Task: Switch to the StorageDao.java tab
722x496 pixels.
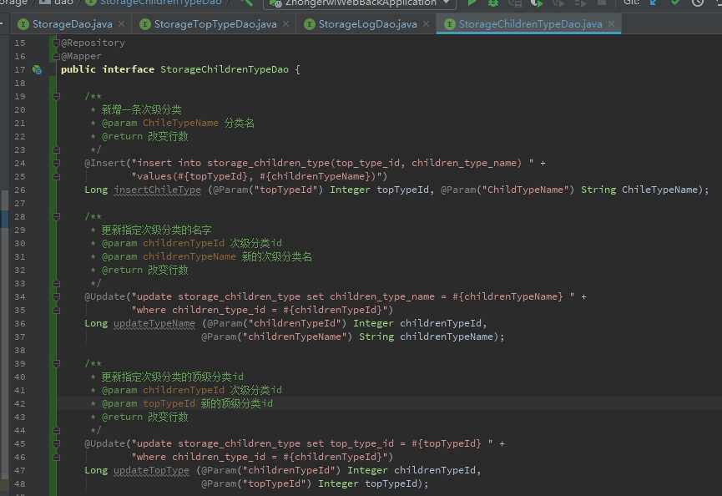Action: click(72, 24)
